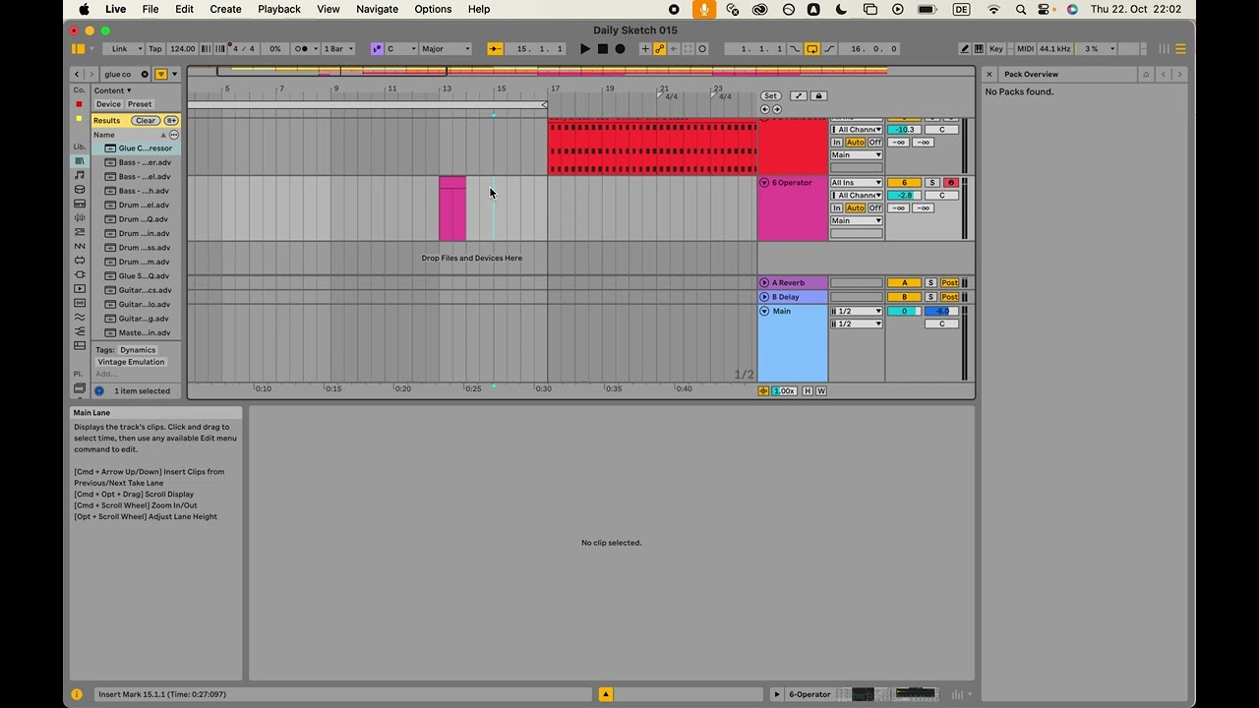Select the Preset filter tag
Screen dimensions: 1259x708
pos(140,104)
